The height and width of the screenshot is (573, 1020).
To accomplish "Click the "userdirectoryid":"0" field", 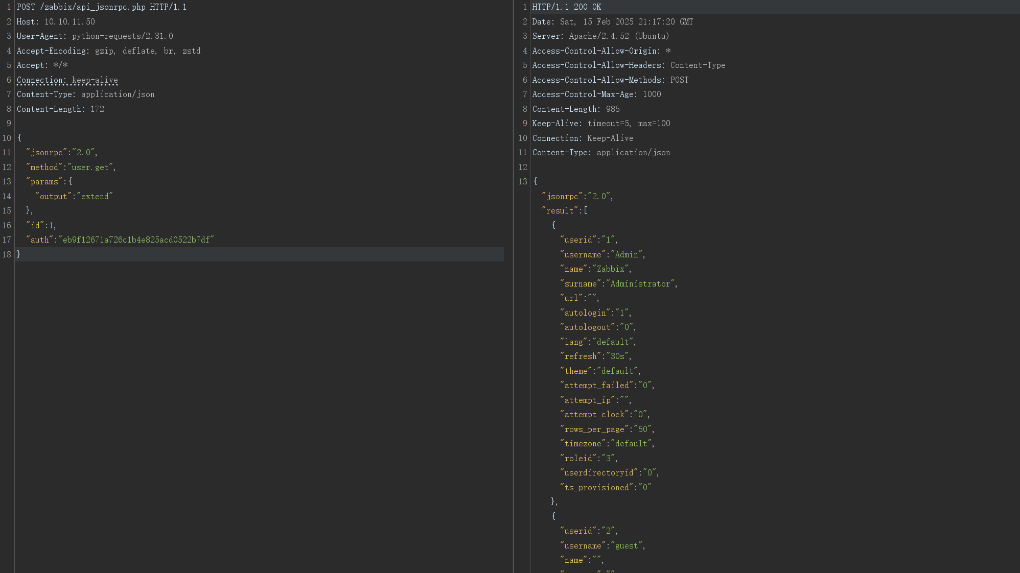I will pyautogui.click(x=610, y=473).
